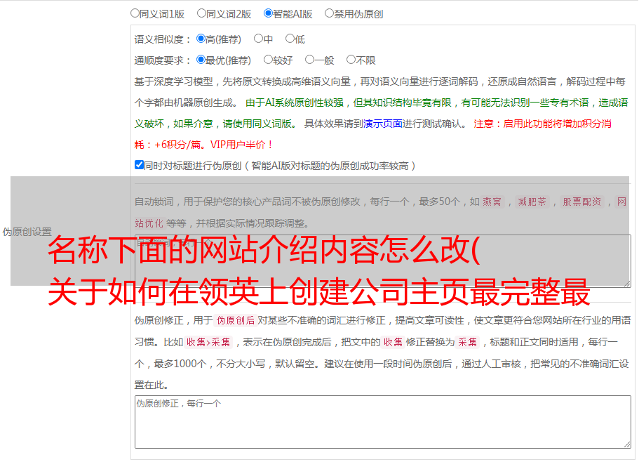This screenshot has width=639, height=462.
Task: Set 通顺度要求 to 不限
Action: [351, 60]
